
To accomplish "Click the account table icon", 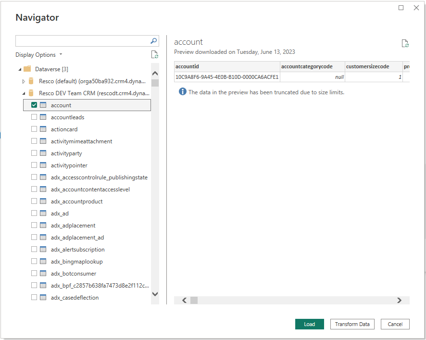I will (43, 105).
